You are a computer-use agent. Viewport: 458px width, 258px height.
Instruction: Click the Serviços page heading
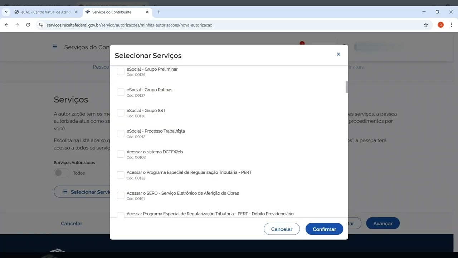(x=71, y=100)
